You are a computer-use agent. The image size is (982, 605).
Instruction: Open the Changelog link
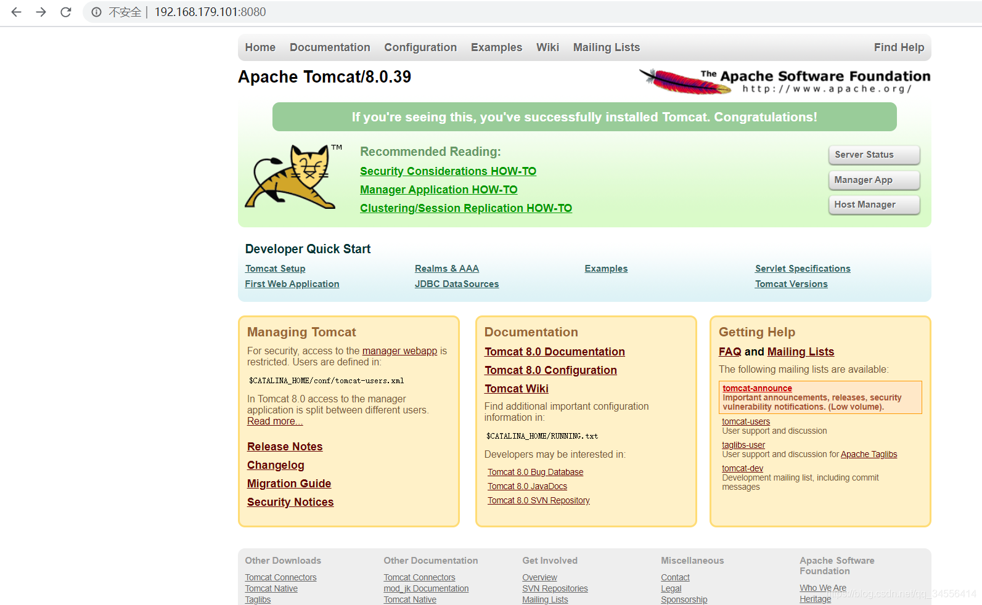(276, 465)
